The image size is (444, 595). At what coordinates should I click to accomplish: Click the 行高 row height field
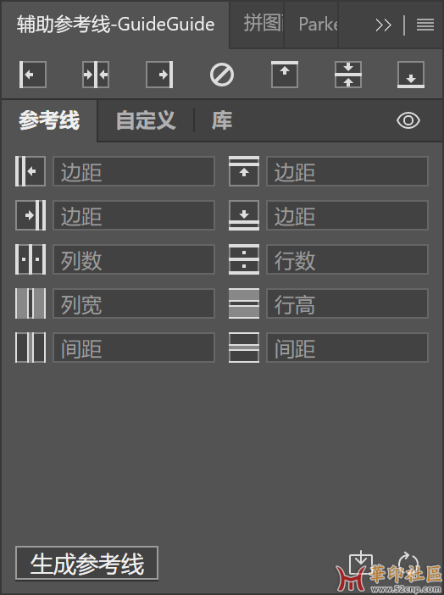[x=347, y=303]
